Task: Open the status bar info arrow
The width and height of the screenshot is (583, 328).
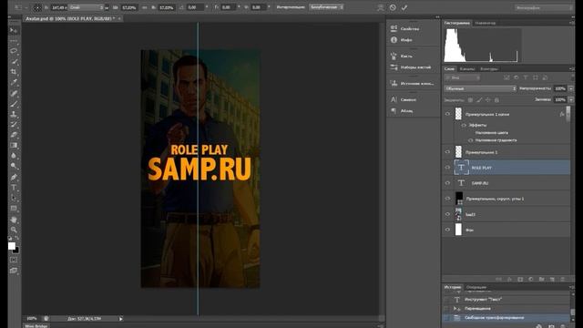Action: [121, 319]
